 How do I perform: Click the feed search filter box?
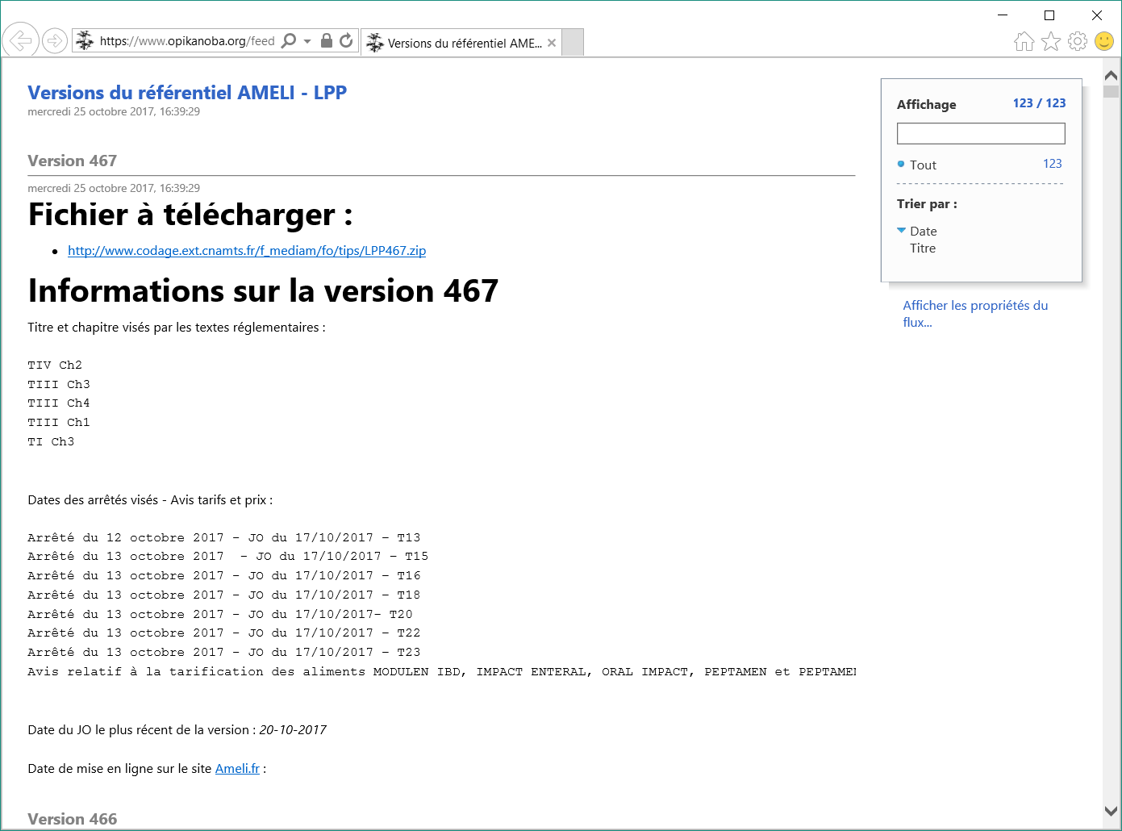981,133
